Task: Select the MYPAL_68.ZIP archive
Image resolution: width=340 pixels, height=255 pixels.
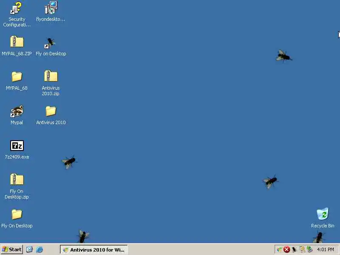Action: pos(17,46)
